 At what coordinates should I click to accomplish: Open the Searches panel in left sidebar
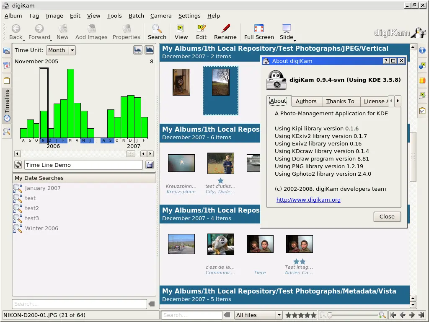coord(7,132)
